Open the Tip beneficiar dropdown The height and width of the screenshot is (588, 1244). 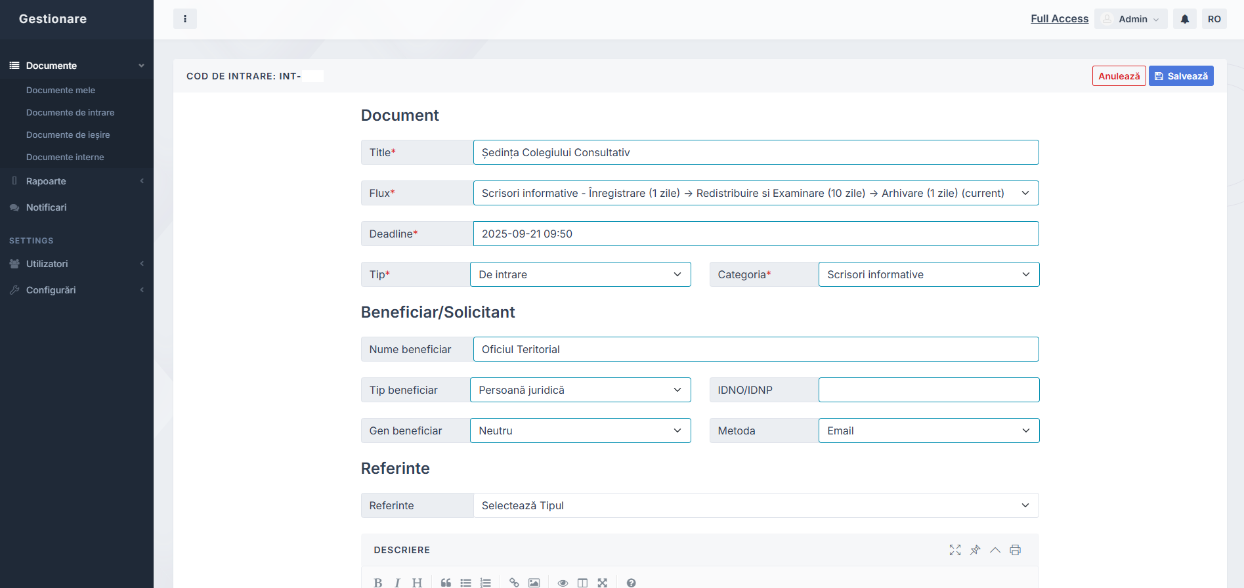coord(580,390)
